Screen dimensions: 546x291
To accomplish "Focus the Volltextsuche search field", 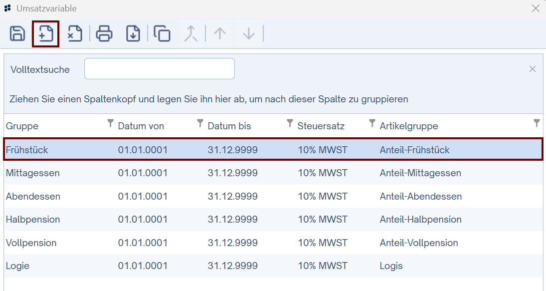I will point(159,69).
